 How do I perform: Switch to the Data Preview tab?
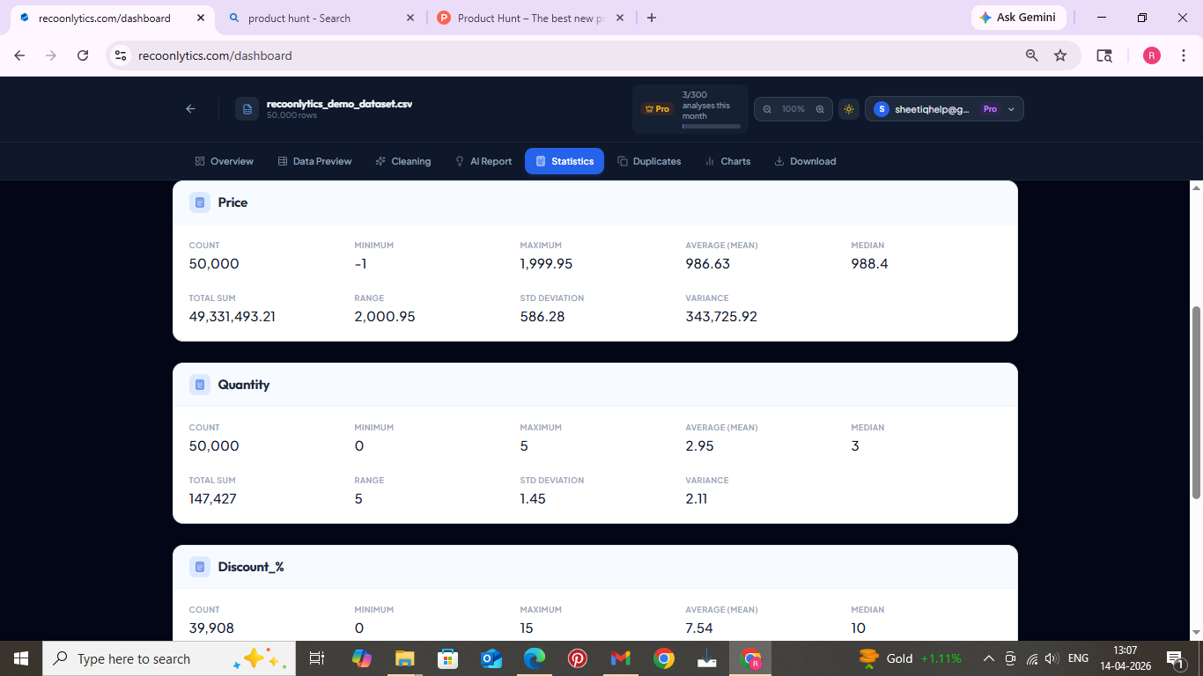point(314,161)
